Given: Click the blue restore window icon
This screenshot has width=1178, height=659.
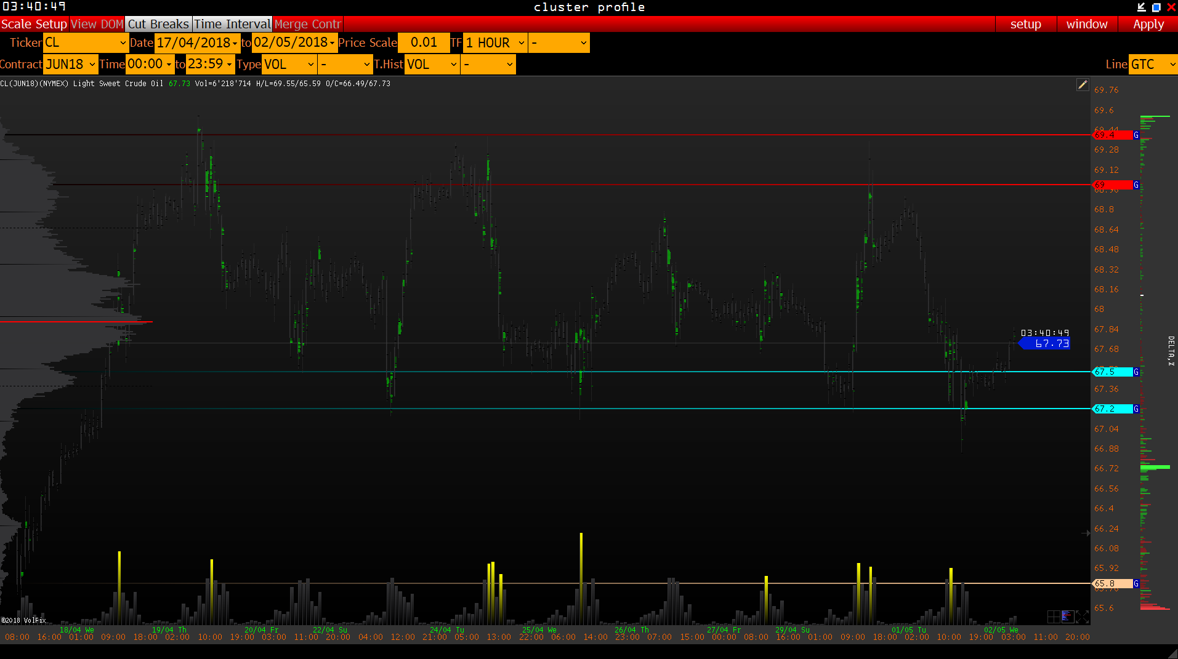Looking at the screenshot, I should pyautogui.click(x=1156, y=7).
